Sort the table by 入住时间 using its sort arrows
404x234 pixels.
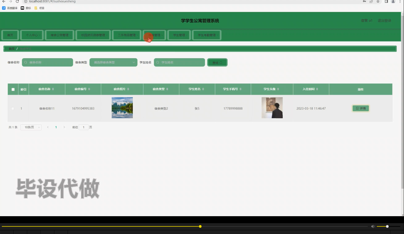(x=317, y=89)
